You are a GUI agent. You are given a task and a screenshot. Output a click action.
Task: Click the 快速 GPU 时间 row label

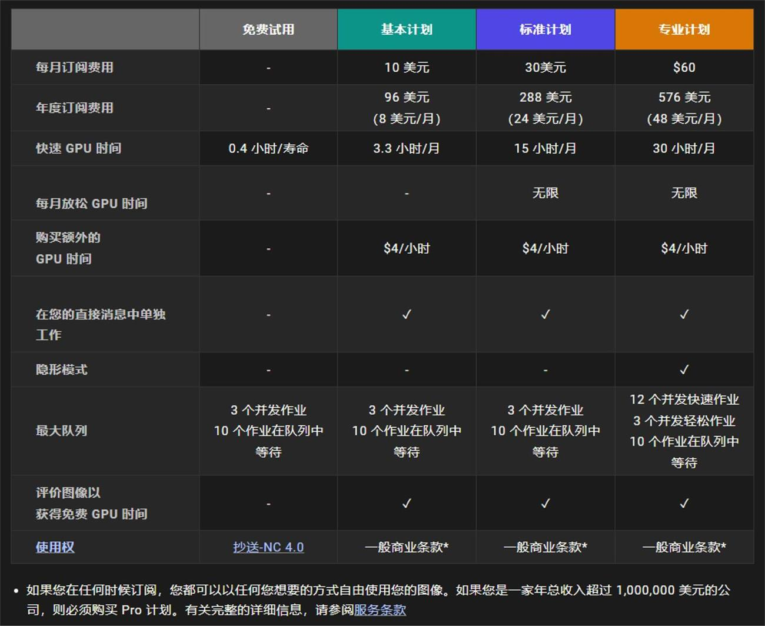point(79,148)
